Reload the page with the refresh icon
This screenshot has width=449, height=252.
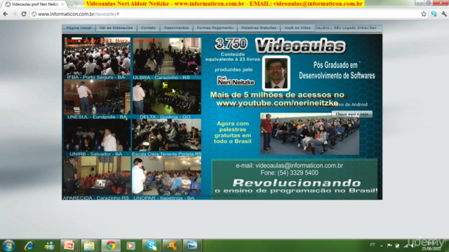point(24,14)
